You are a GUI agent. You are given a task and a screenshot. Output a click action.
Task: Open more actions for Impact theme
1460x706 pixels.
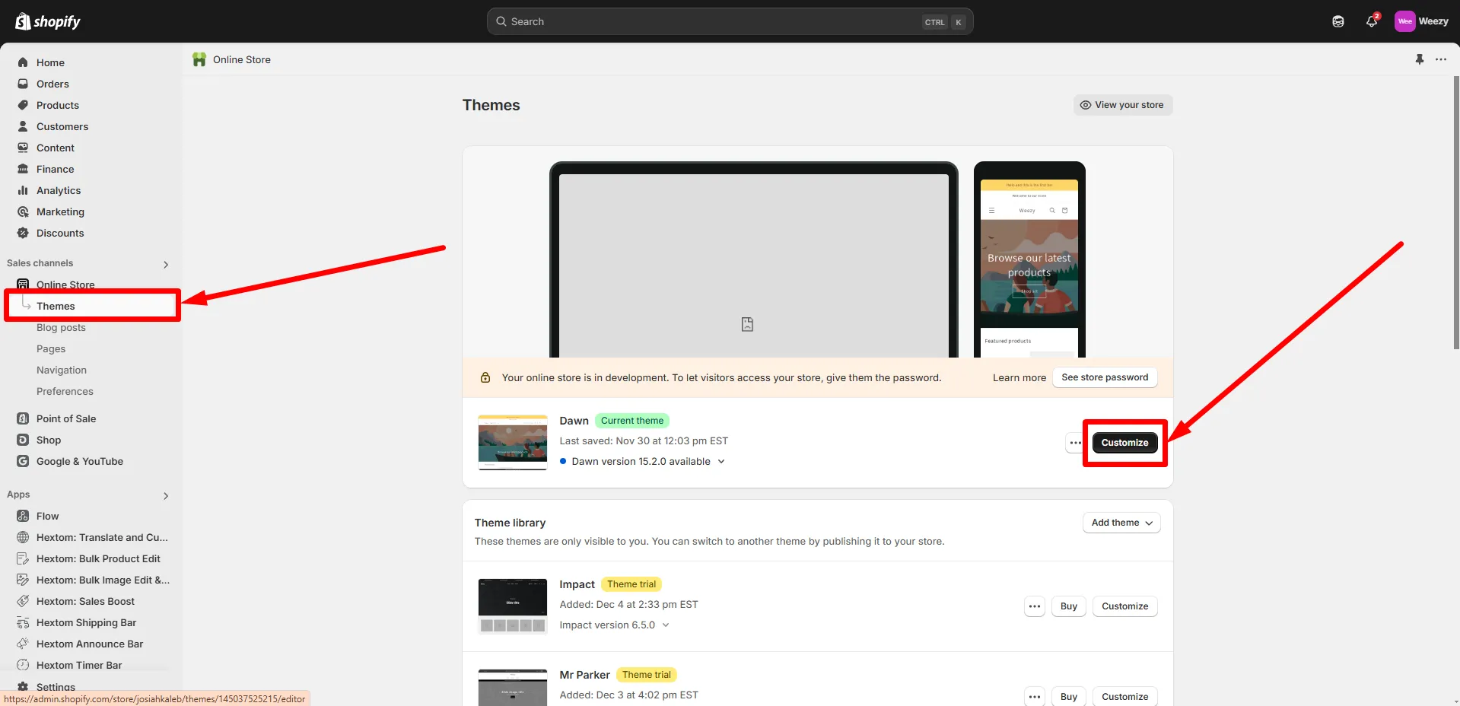click(x=1035, y=606)
